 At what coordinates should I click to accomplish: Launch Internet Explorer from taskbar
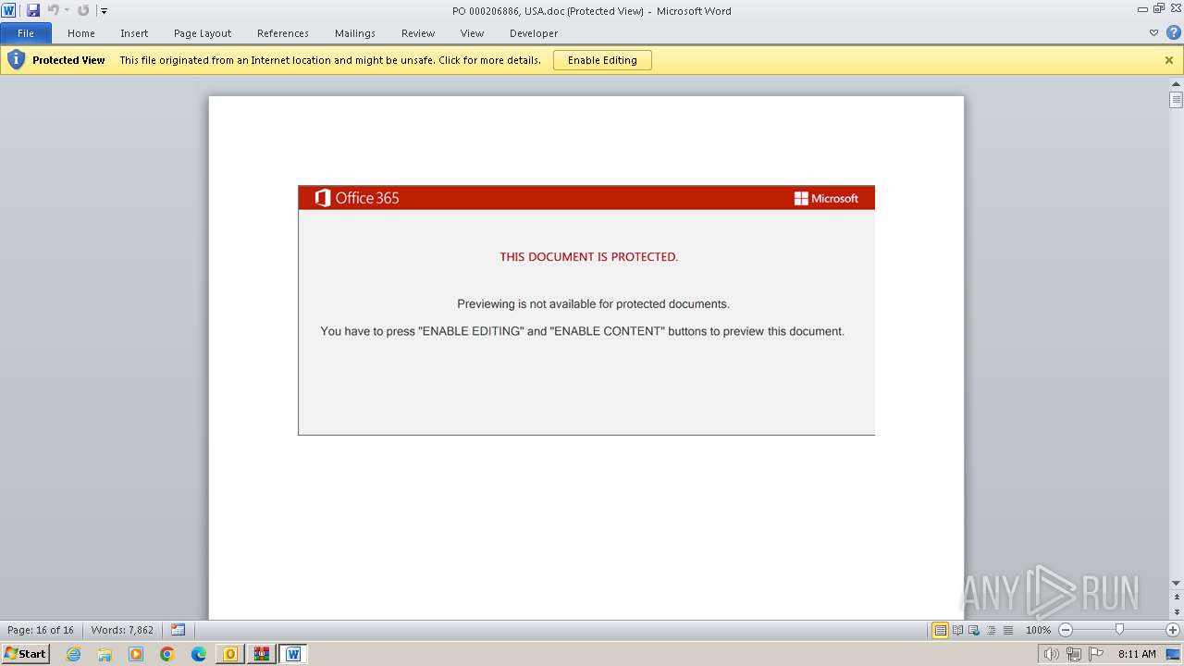coord(73,654)
